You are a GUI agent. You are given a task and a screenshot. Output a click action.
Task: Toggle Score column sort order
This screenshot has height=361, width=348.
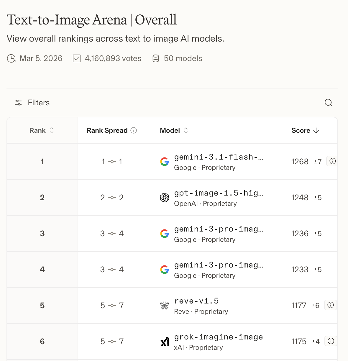click(305, 130)
